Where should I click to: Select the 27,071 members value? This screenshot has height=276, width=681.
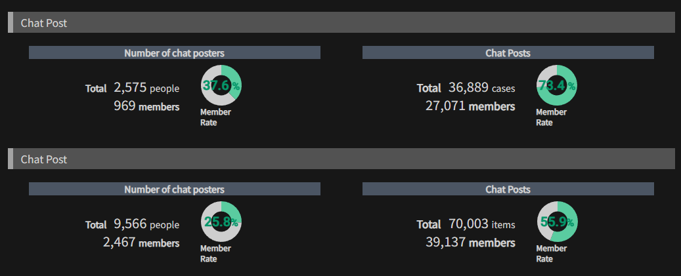tap(470, 106)
